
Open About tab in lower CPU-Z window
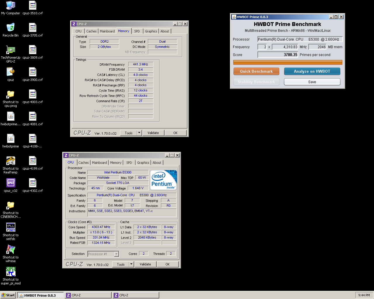point(157,163)
